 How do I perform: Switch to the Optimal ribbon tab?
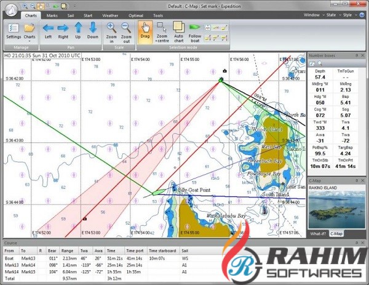(x=136, y=15)
